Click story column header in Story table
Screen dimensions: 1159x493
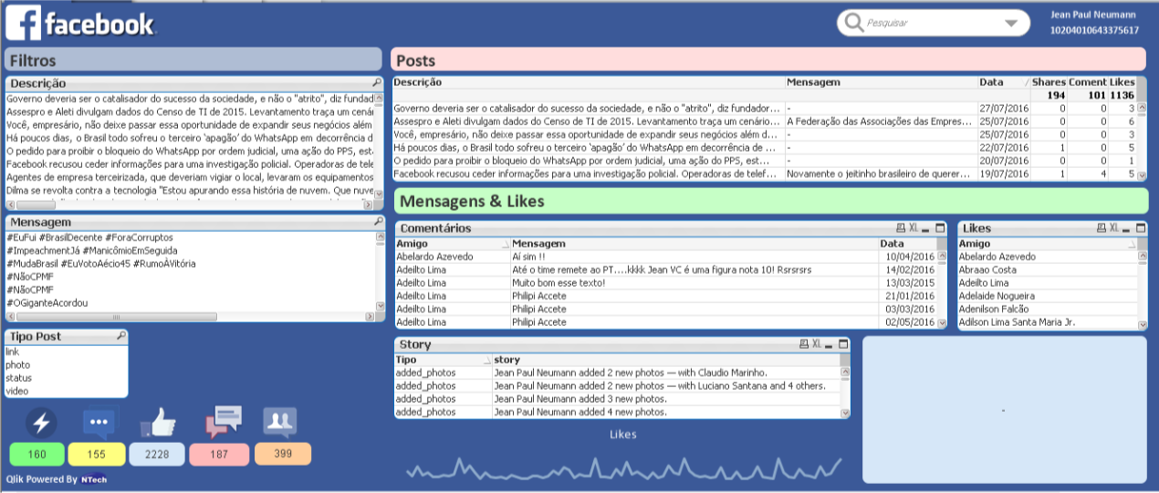(x=665, y=360)
